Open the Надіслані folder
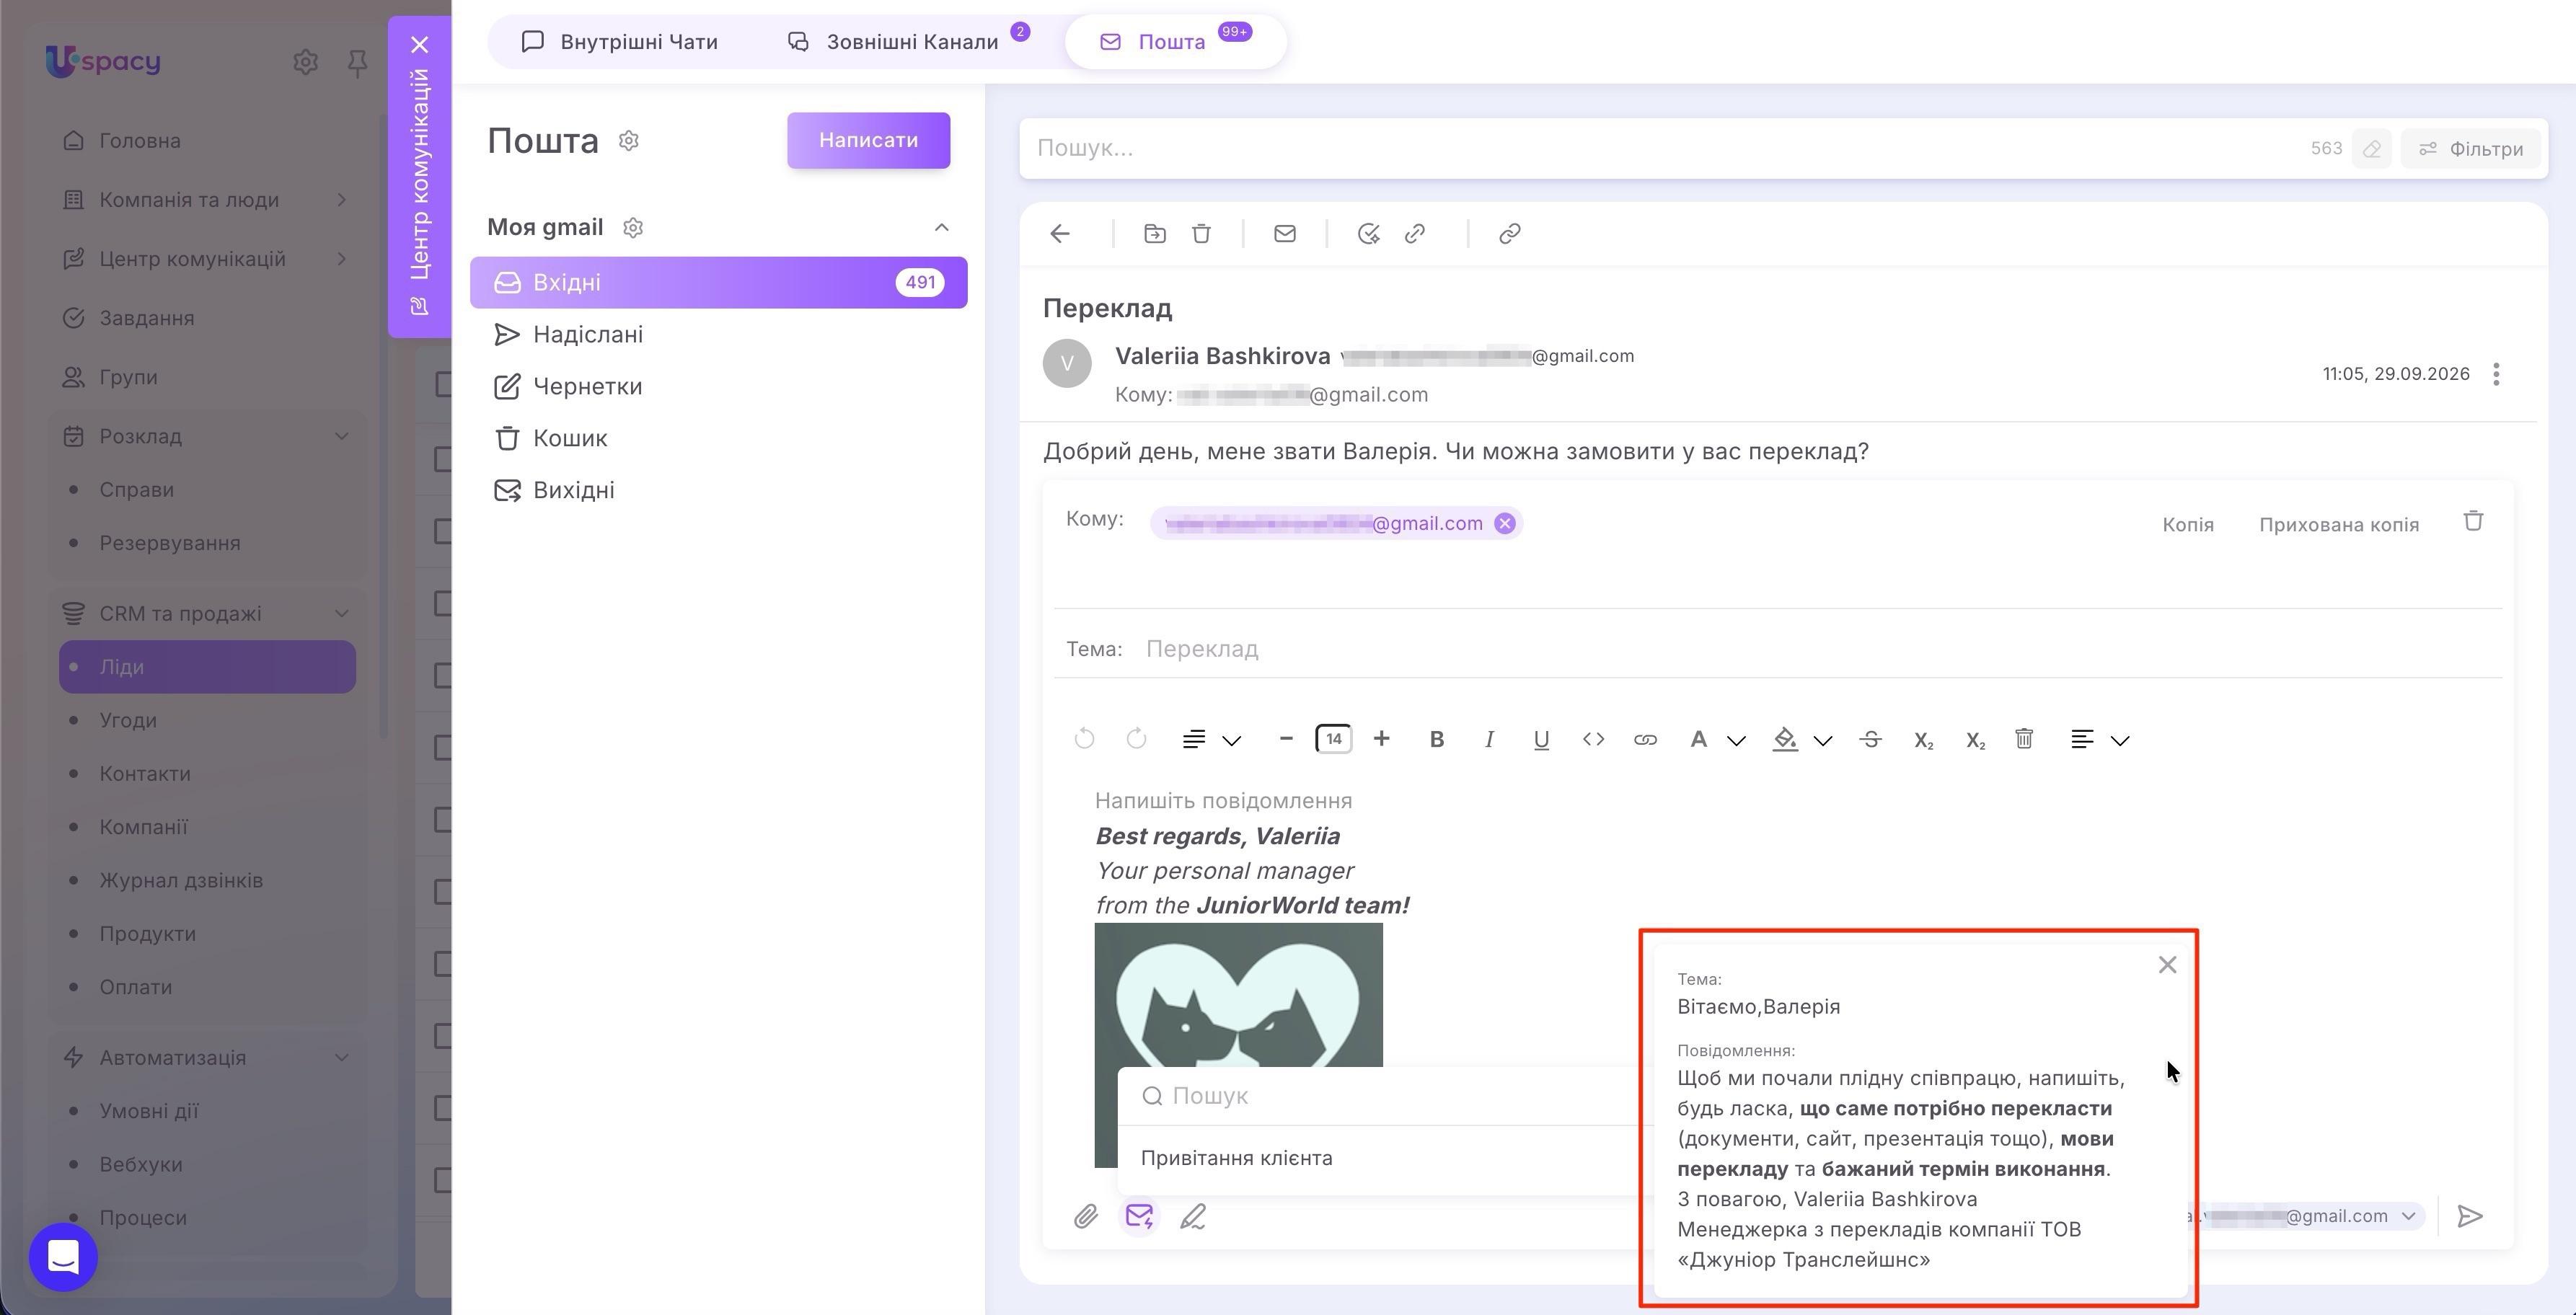The height and width of the screenshot is (1315, 2576). pyautogui.click(x=718, y=334)
